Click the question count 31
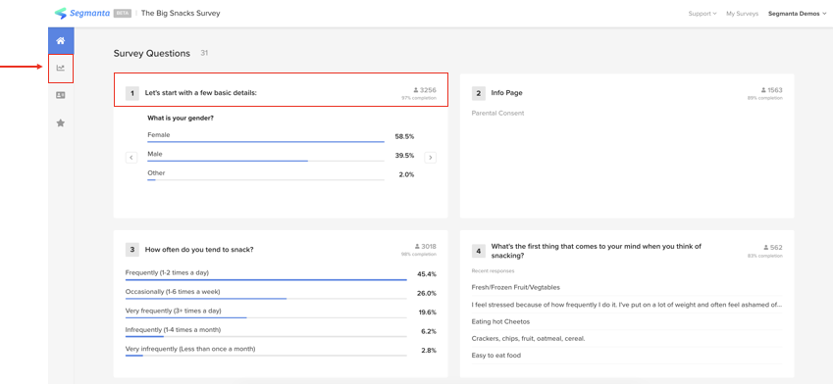The image size is (833, 384). 204,53
